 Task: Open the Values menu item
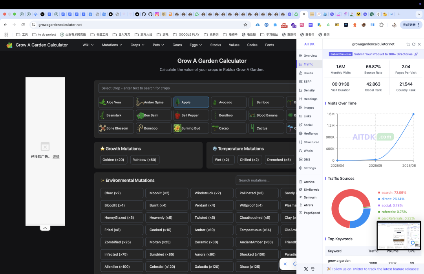234,45
